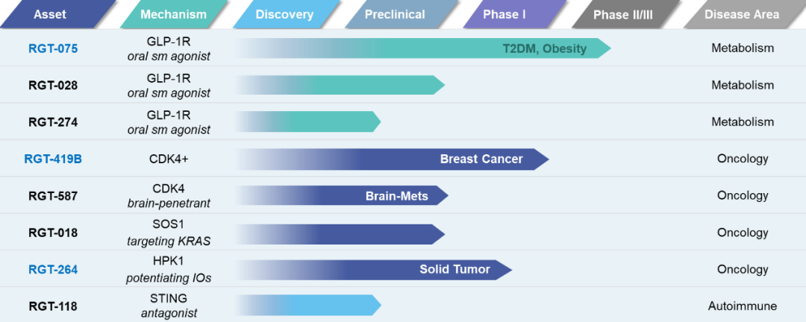This screenshot has height=322, width=806.
Task: Open the RGT-264 asset link
Action: click(x=53, y=269)
